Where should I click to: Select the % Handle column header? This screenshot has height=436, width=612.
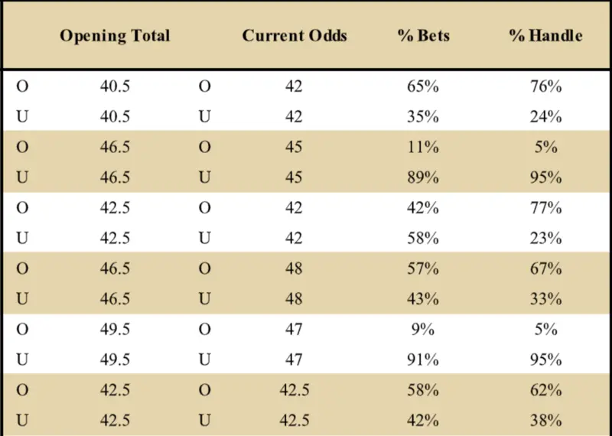tap(546, 36)
